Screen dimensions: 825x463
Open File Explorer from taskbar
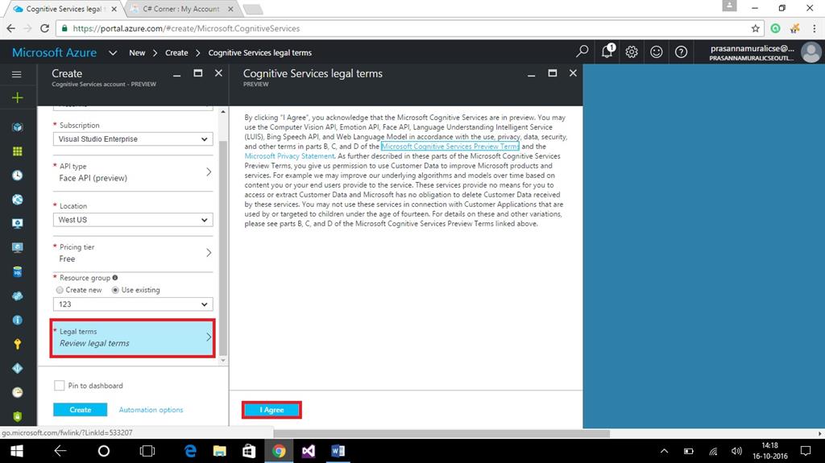219,451
